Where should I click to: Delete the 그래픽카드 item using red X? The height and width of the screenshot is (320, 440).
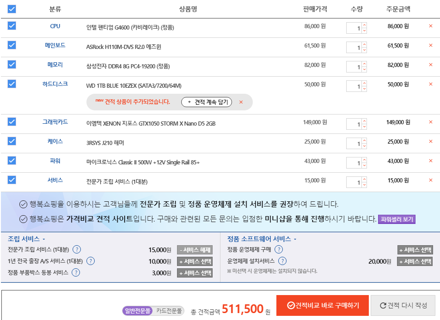pos(430,122)
